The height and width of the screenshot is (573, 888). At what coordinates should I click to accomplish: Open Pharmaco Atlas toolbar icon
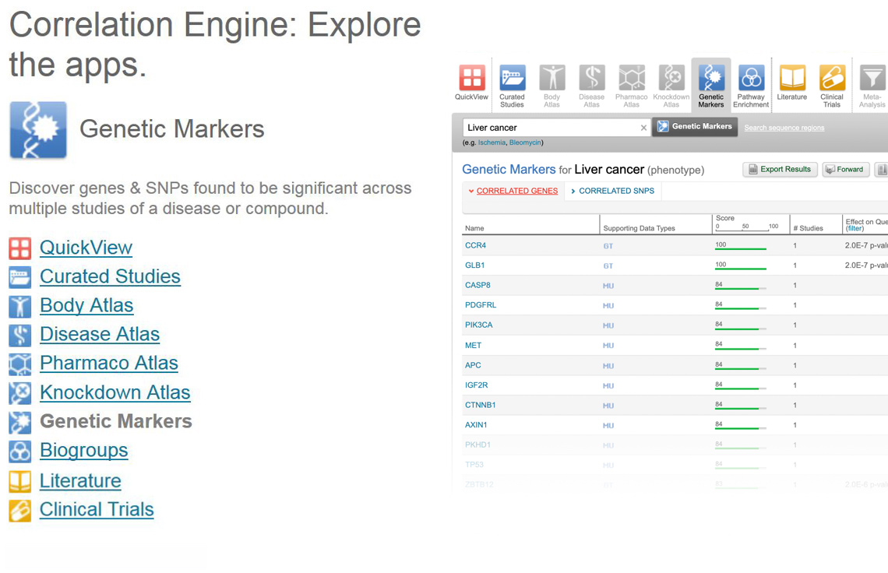(632, 79)
